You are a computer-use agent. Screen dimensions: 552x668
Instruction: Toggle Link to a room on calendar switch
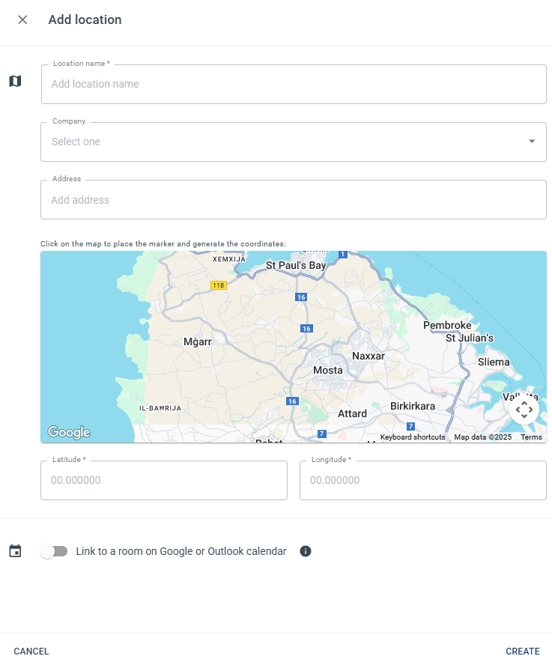[x=54, y=551]
